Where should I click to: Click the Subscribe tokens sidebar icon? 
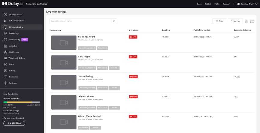click(5, 21)
